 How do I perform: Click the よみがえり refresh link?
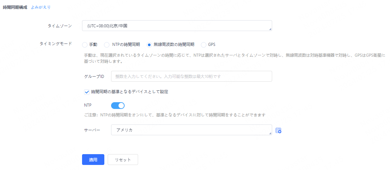click(x=41, y=7)
